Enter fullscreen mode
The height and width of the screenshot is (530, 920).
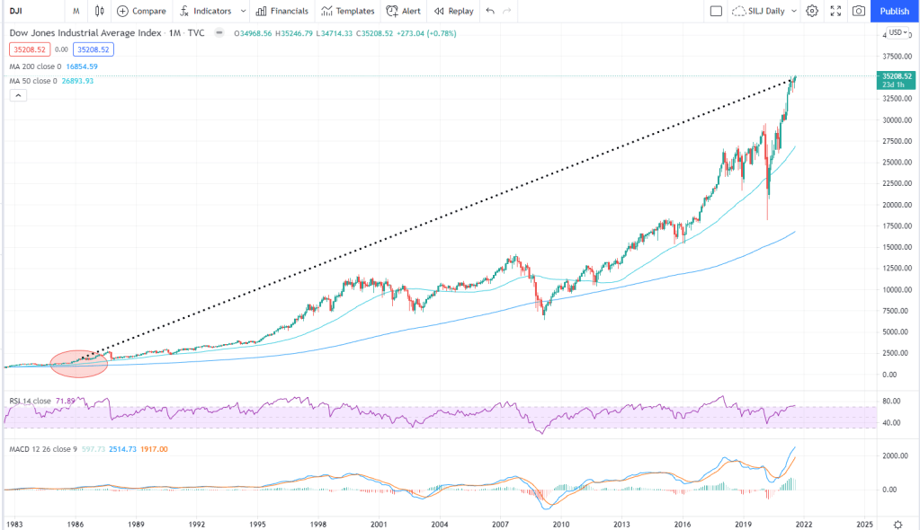tap(835, 11)
